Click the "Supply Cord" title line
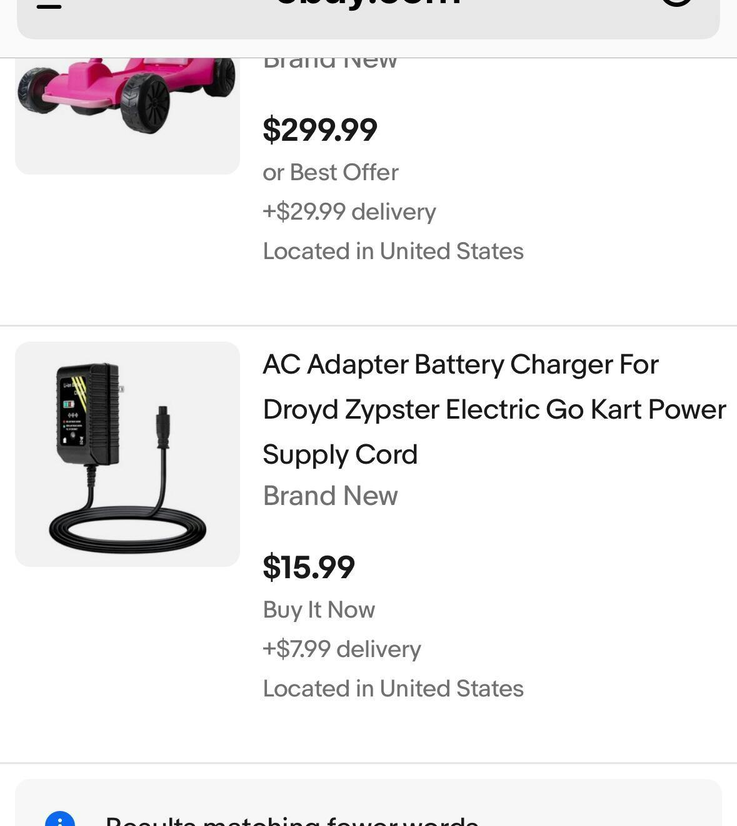 339,455
